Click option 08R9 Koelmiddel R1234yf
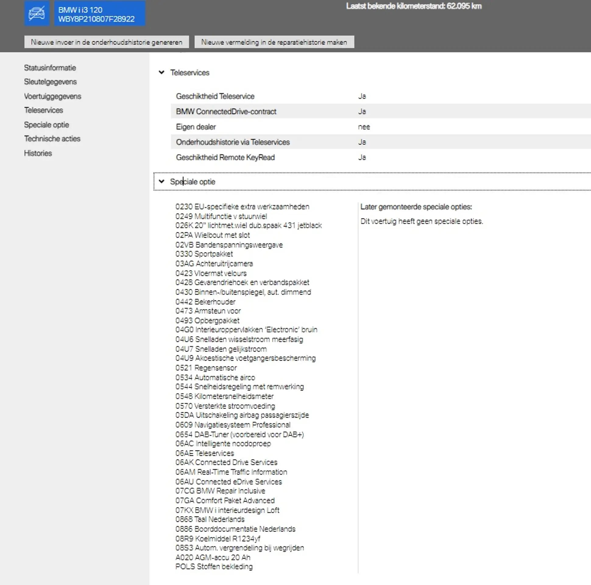Viewport: 591px width, 585px height. click(218, 539)
